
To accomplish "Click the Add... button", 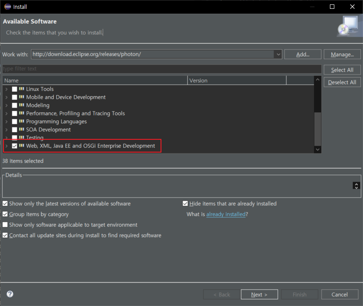I will pyautogui.click(x=303, y=54).
